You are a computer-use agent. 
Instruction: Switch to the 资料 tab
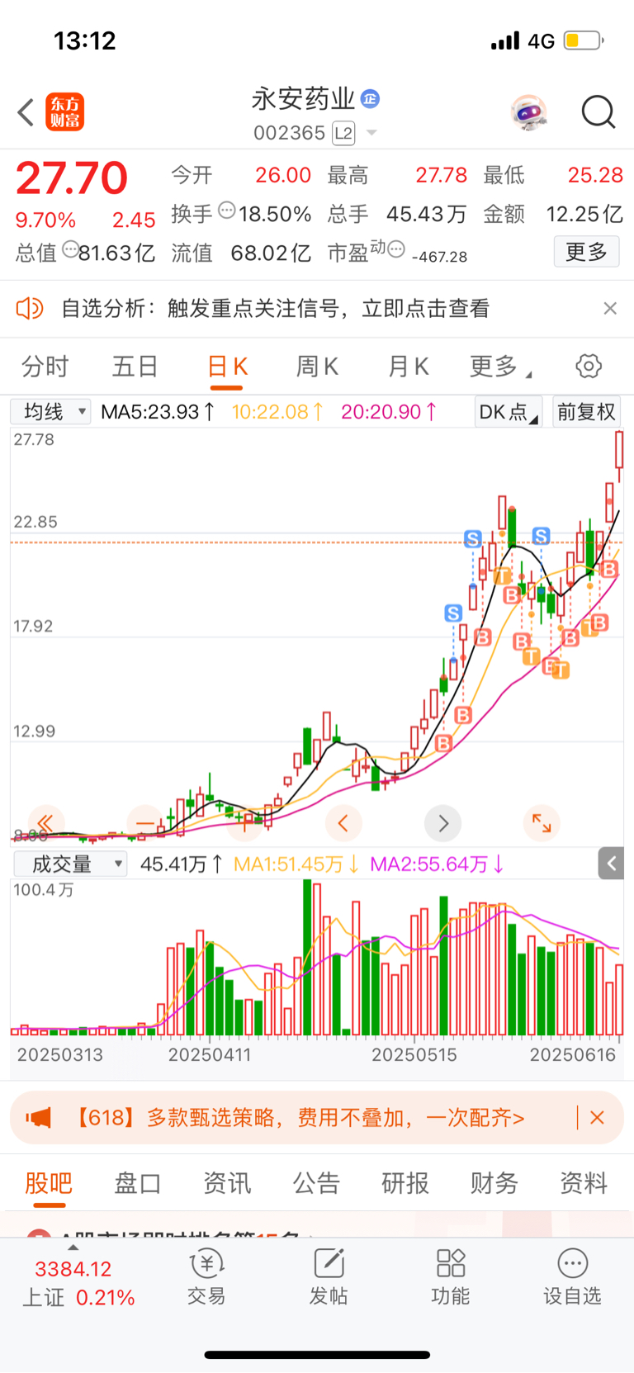point(584,1183)
